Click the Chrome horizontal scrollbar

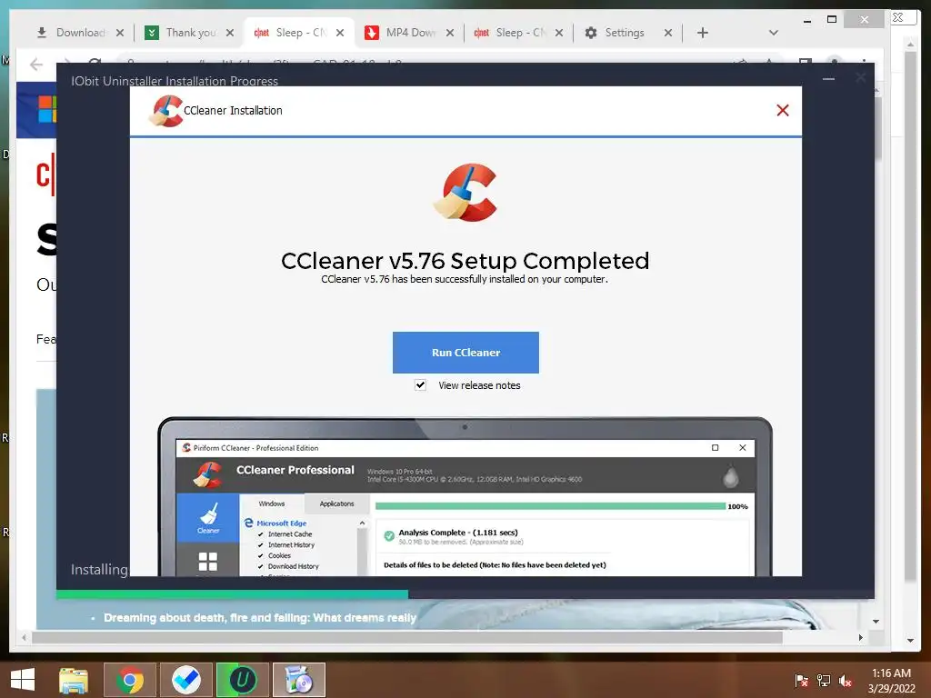tap(407, 637)
